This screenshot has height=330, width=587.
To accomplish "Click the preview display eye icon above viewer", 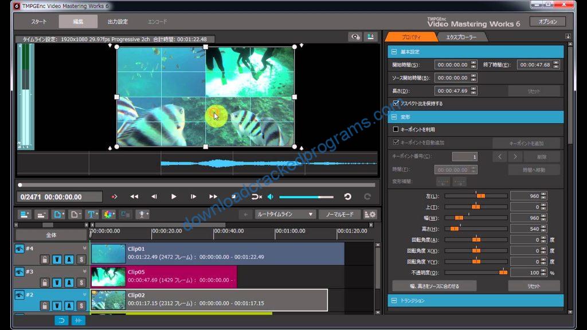I will (x=355, y=37).
